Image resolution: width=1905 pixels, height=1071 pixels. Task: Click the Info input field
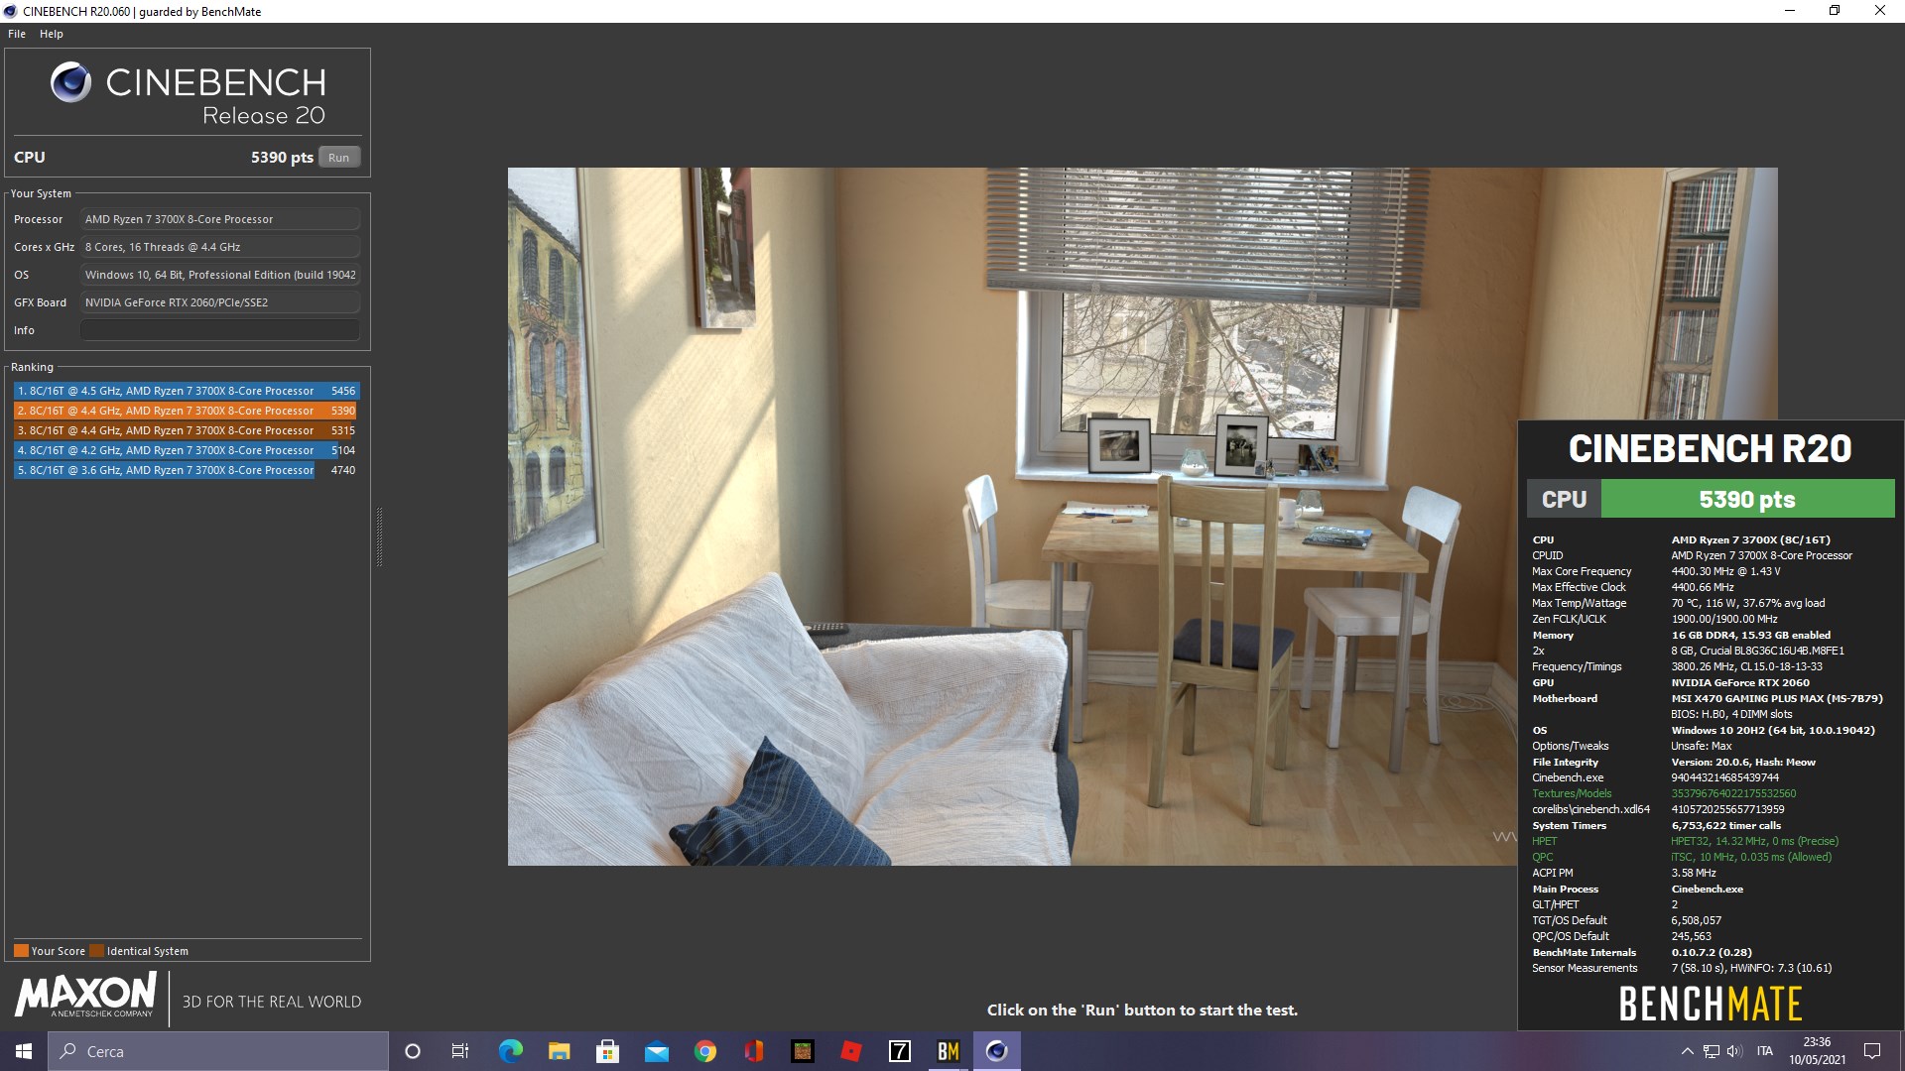[220, 330]
